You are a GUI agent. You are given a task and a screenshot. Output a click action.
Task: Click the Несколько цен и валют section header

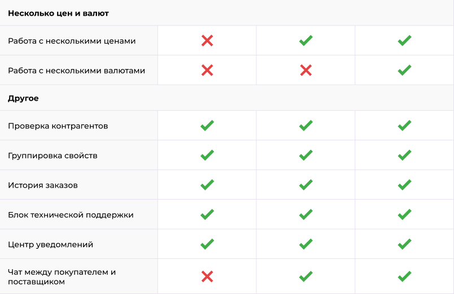(58, 13)
